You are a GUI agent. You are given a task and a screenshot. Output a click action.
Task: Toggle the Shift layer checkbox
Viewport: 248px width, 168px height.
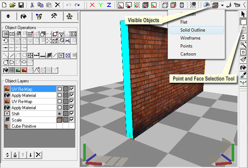point(72,114)
